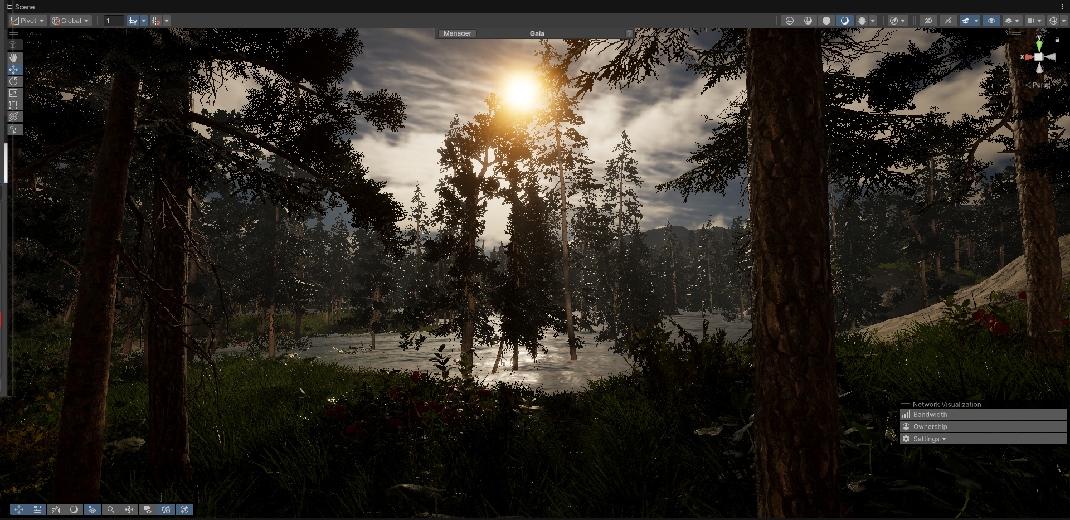
Task: Expand the Settings dropdown in Network Visualization
Action: pos(929,439)
